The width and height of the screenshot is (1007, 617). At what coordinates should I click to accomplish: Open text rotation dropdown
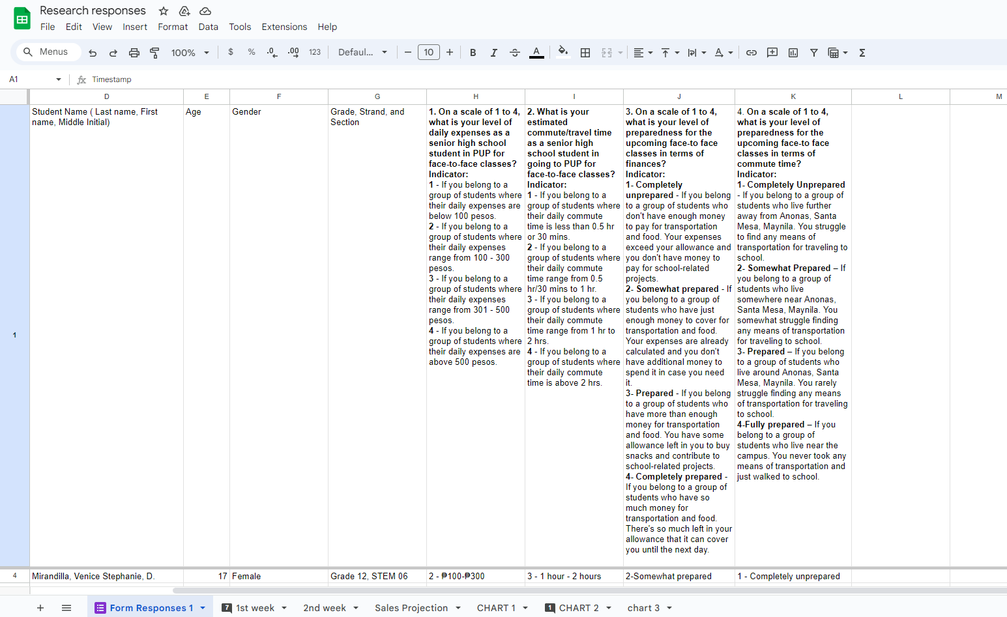pyautogui.click(x=723, y=53)
